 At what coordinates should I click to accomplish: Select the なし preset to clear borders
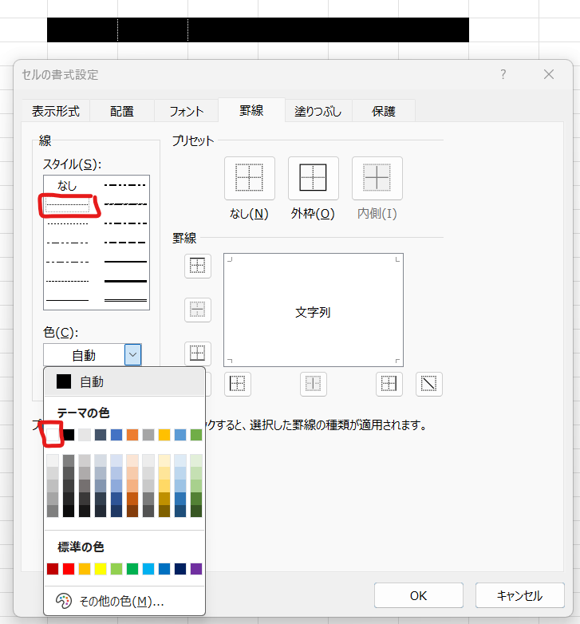point(249,178)
